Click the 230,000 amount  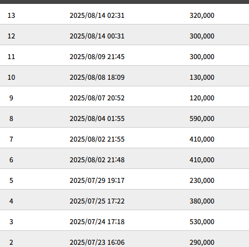pyautogui.click(x=202, y=181)
